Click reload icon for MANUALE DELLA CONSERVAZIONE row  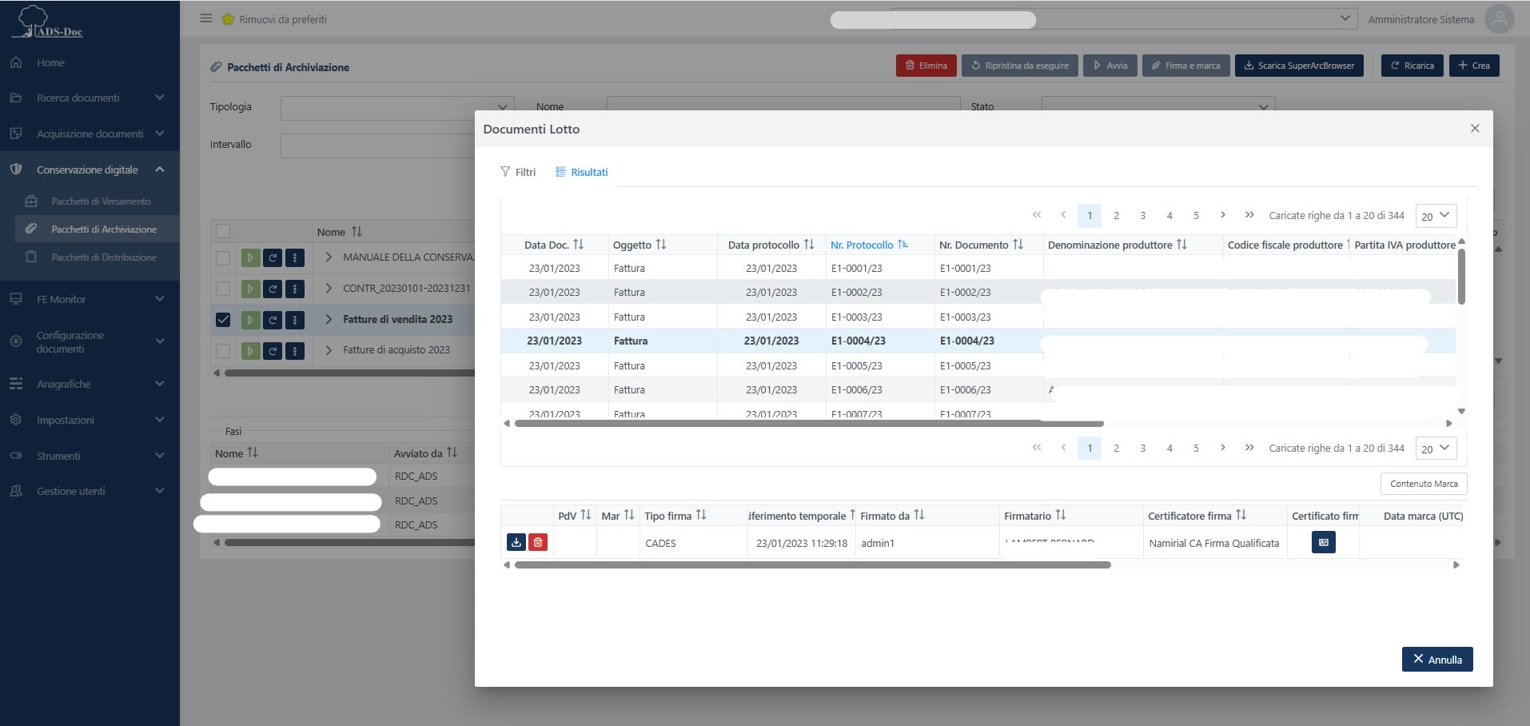click(273, 257)
